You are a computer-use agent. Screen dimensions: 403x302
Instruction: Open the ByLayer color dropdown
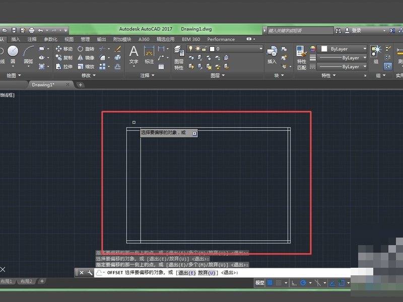coord(364,48)
